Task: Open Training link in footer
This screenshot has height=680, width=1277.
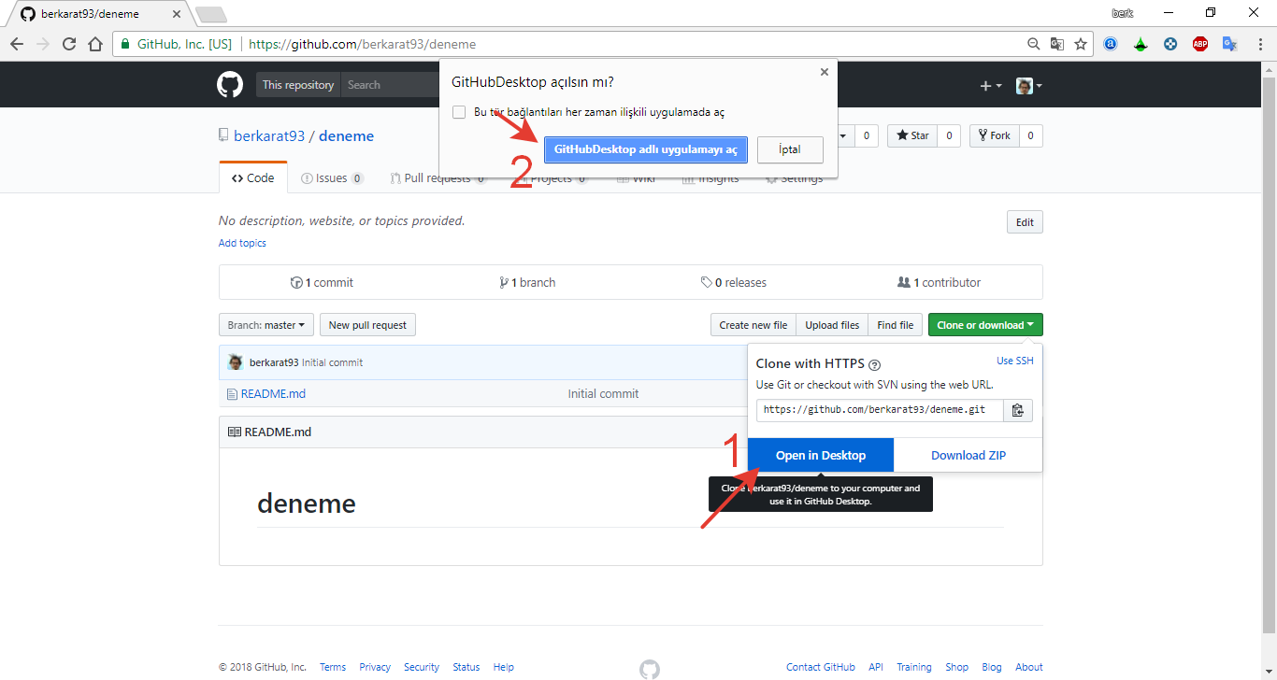Action: coord(914,667)
